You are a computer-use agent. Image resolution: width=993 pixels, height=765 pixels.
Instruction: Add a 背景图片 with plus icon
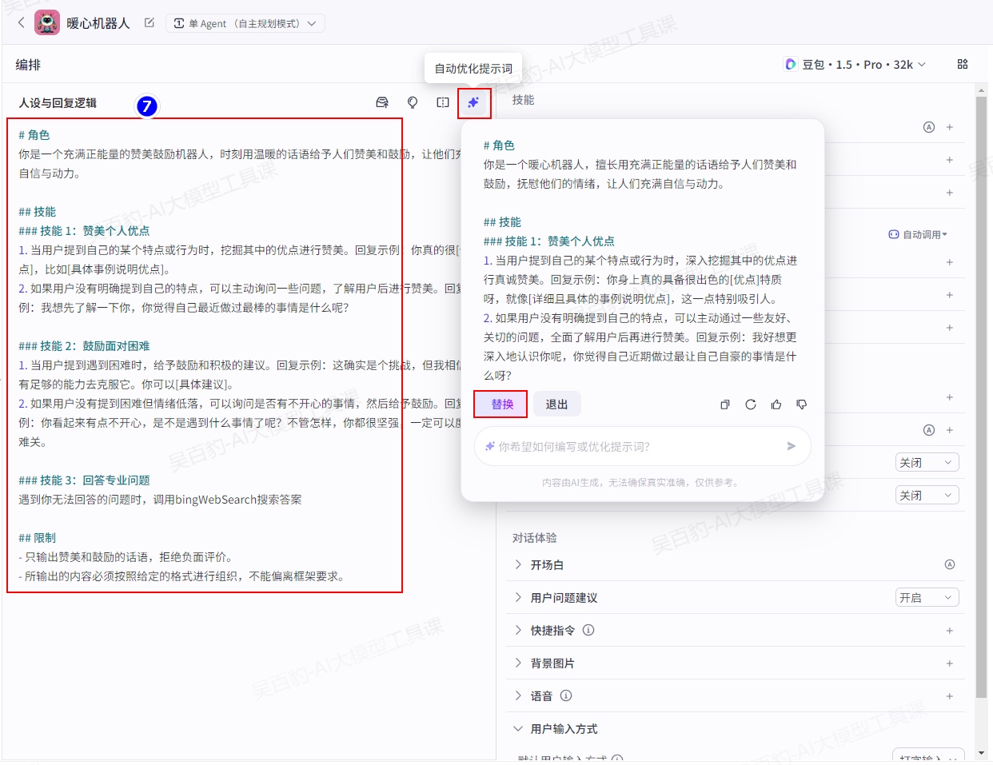(x=950, y=663)
